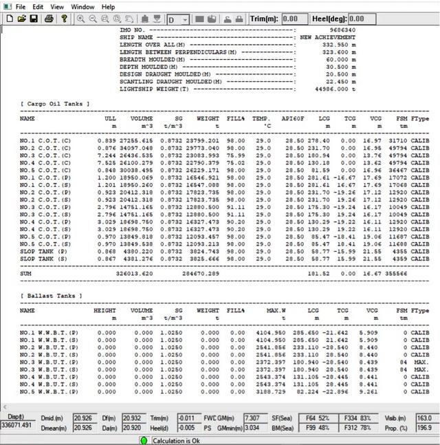Click the 'NO.5 C.O.T.(C)' ullage 0.848

click(107, 171)
